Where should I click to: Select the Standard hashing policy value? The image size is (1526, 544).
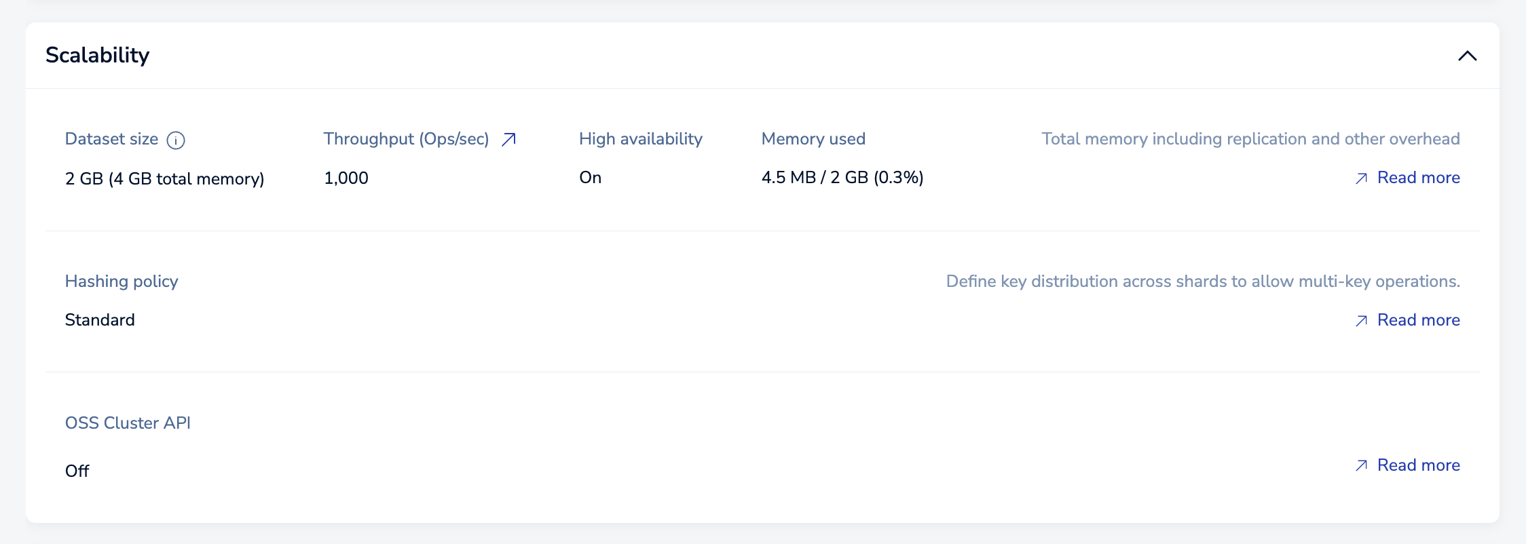point(100,320)
